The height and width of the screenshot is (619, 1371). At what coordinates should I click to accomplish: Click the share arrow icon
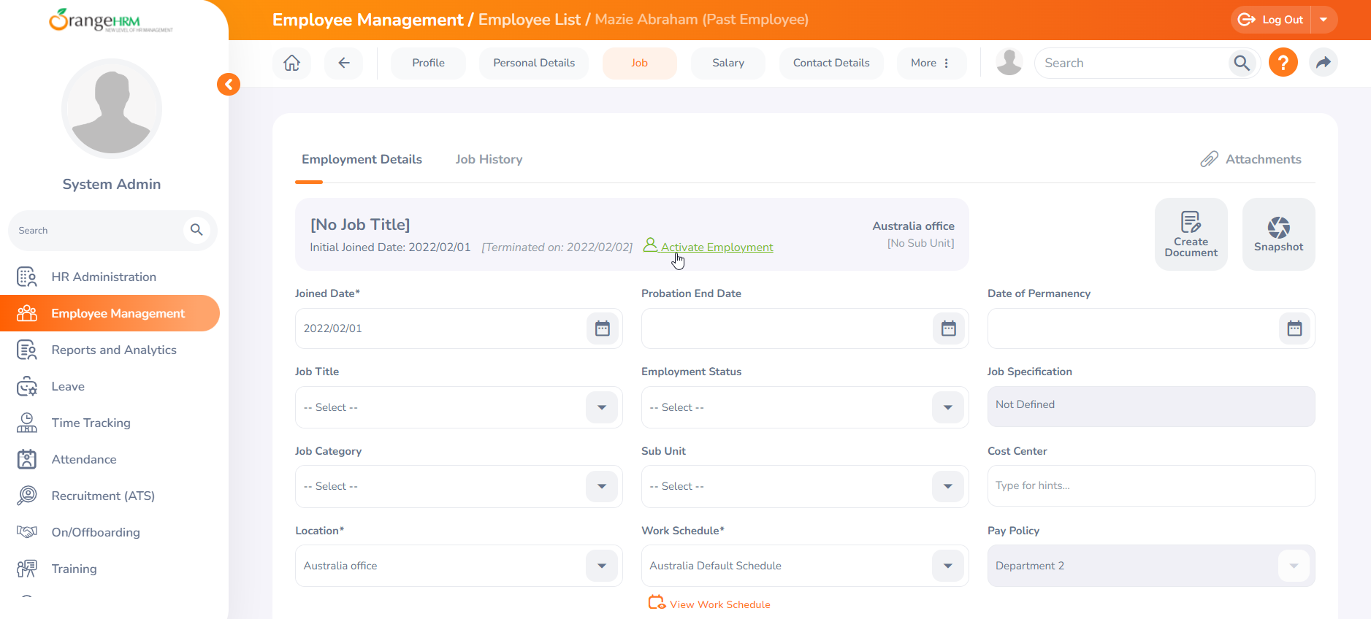coord(1323,63)
